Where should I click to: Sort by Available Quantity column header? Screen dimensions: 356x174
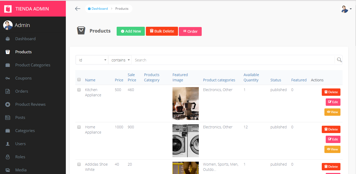click(x=251, y=77)
